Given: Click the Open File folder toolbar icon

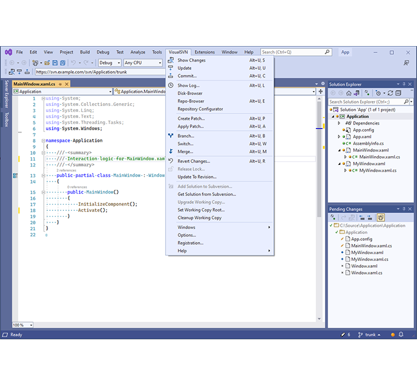Looking at the screenshot, I should pos(47,63).
